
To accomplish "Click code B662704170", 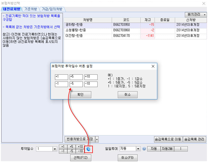I will tap(121, 36).
